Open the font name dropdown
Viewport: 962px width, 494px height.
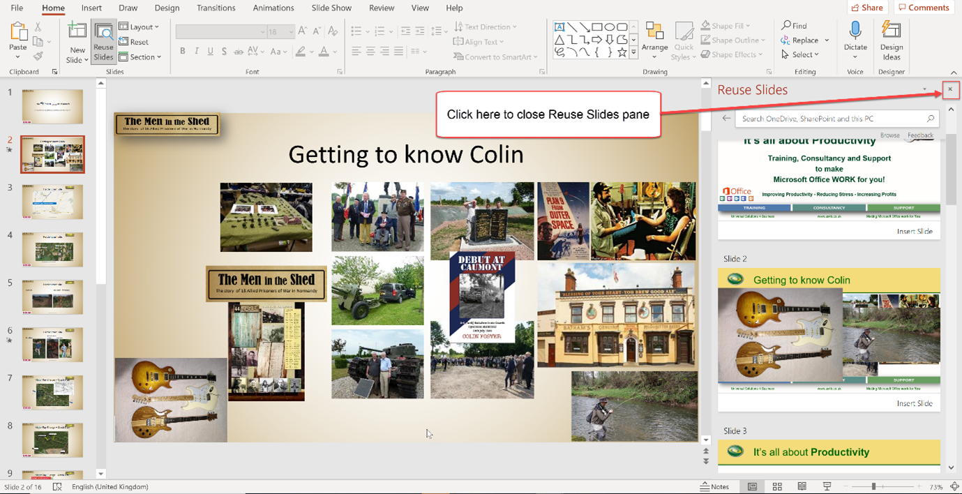click(x=262, y=31)
